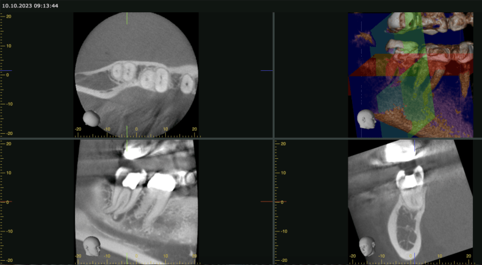
Task: Click head orientation icon in bottom-right cross-section view
Action: pyautogui.click(x=367, y=247)
